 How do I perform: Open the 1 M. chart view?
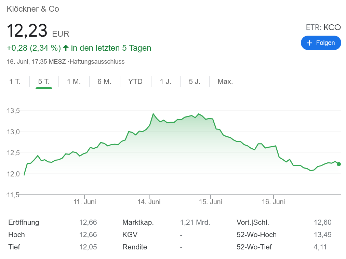click(x=73, y=81)
